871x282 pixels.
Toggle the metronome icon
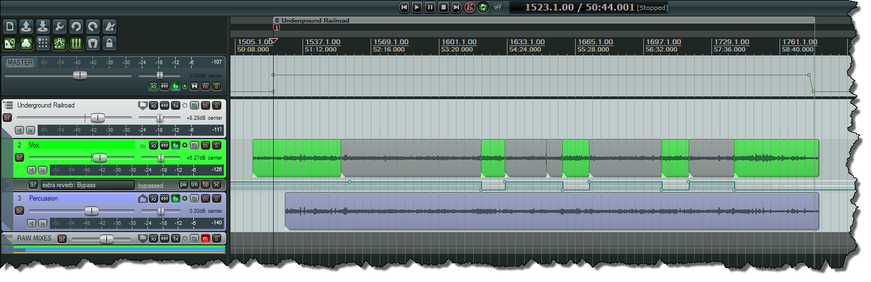point(110,27)
